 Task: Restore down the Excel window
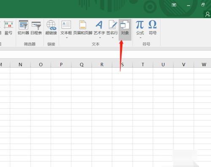tap(203, 5)
